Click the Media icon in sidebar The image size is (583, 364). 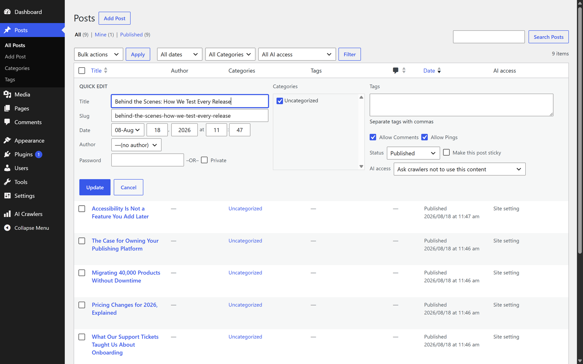(7, 94)
